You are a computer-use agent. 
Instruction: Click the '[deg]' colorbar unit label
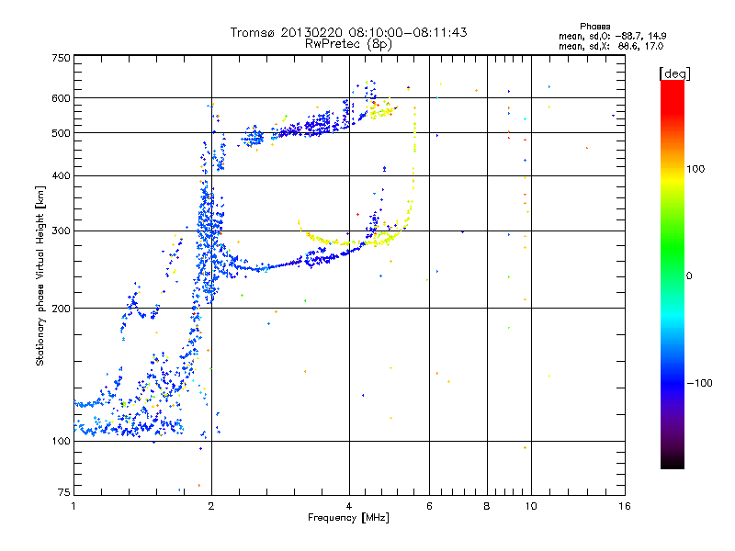674,73
